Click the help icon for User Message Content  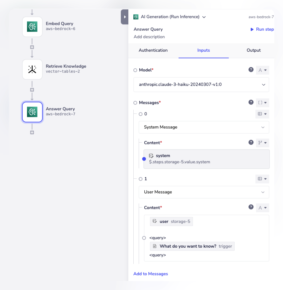point(251,207)
